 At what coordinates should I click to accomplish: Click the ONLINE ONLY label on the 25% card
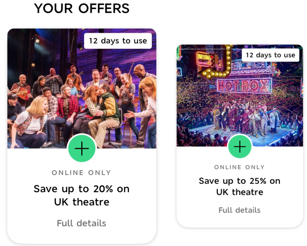click(239, 167)
